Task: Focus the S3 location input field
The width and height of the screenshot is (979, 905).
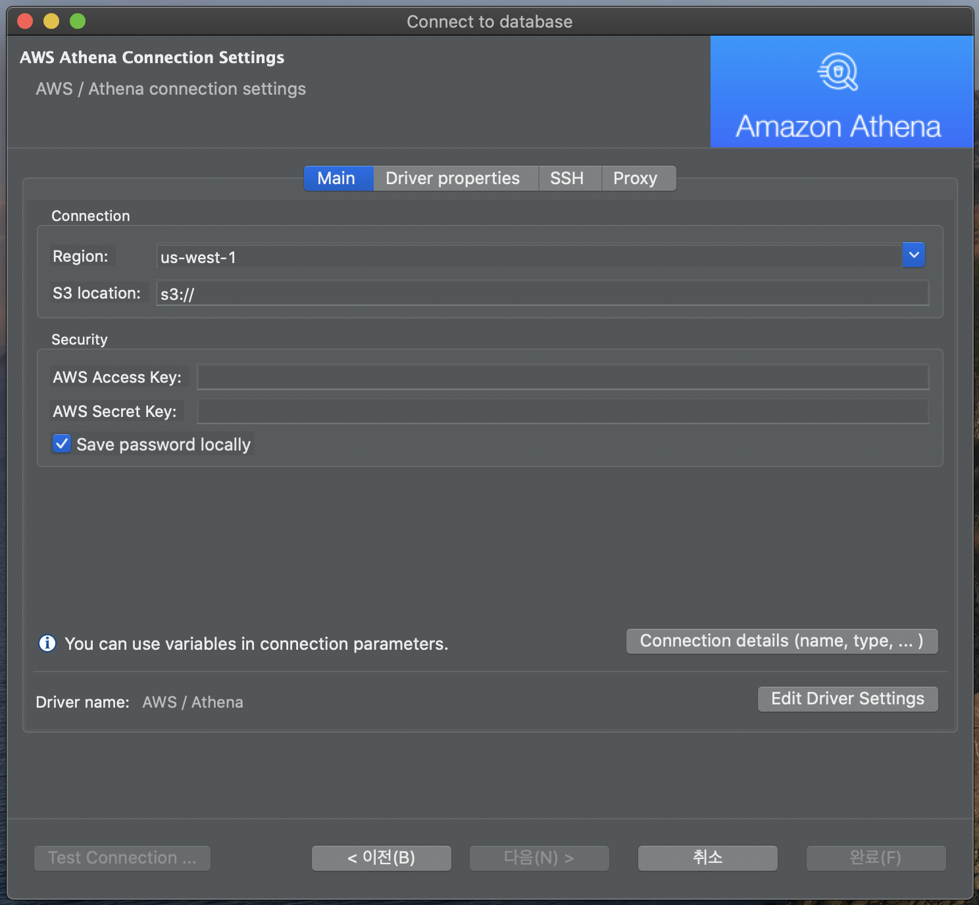Action: (542, 293)
